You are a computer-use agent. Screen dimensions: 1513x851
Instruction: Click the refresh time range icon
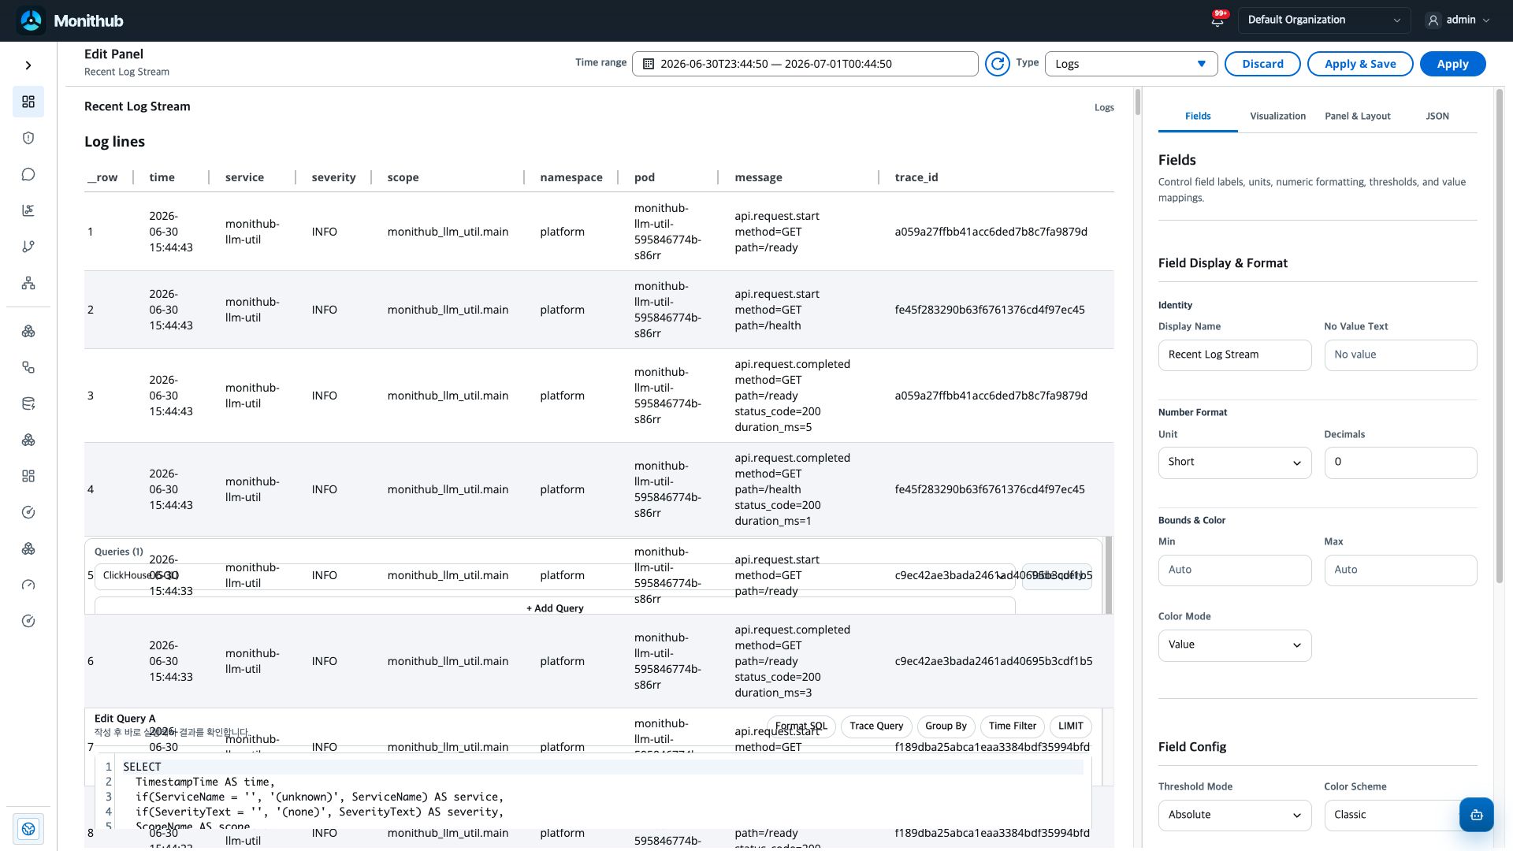(x=997, y=64)
